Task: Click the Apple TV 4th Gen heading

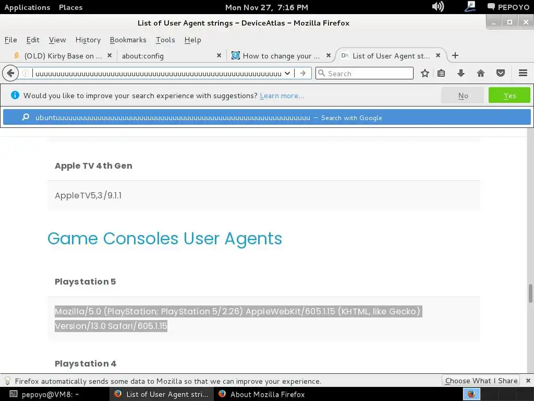Action: click(93, 166)
